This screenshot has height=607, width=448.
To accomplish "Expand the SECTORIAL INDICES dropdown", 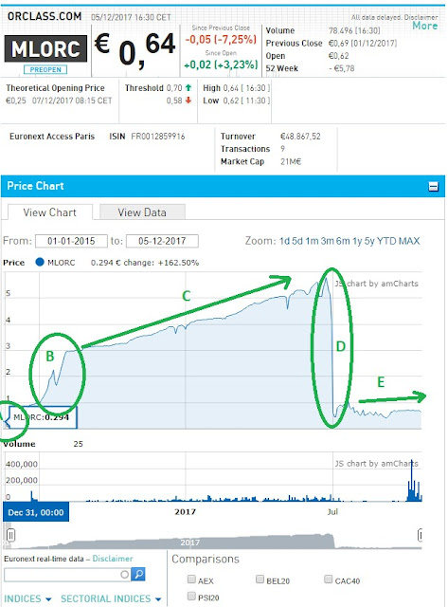I will tap(111, 598).
